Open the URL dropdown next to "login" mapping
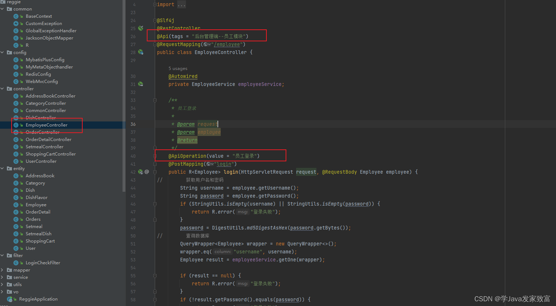556x306 pixels. (210, 164)
